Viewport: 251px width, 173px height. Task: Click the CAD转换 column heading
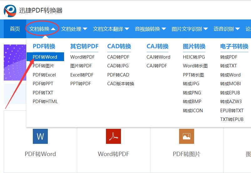click(x=119, y=46)
